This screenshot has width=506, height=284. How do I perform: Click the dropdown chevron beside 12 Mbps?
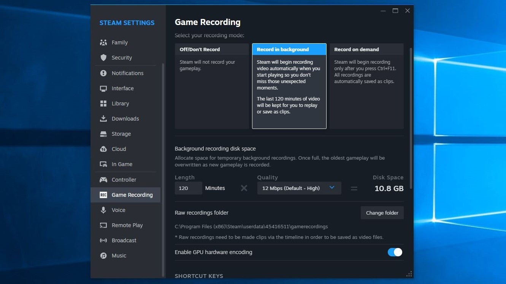[x=332, y=188]
